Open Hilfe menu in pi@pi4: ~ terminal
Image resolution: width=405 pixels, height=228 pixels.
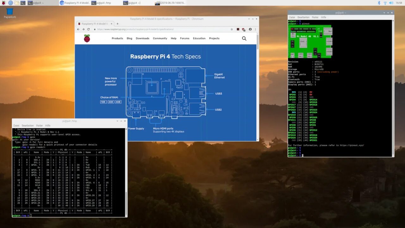point(323,17)
